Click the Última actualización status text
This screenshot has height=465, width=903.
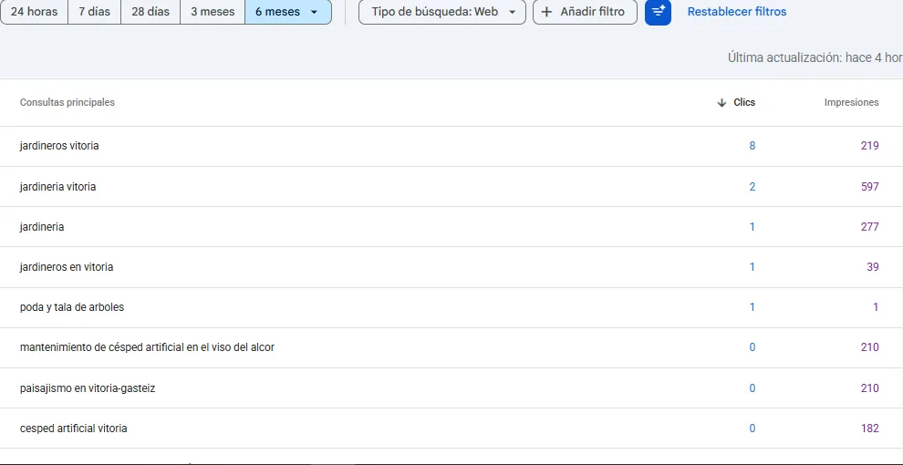[815, 58]
